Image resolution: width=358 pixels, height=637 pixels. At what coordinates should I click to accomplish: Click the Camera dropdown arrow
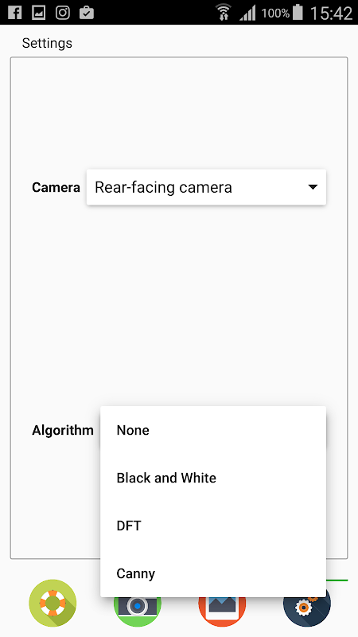point(313,187)
